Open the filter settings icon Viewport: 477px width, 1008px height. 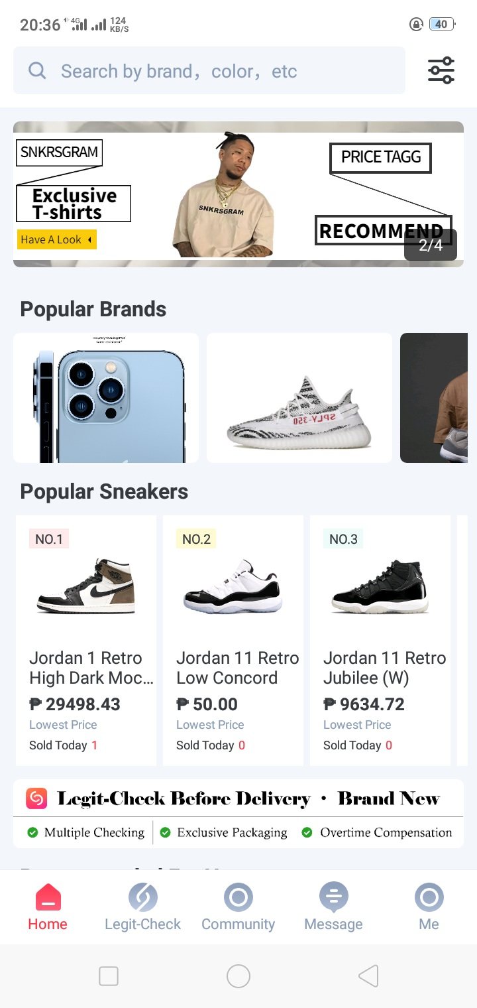441,70
